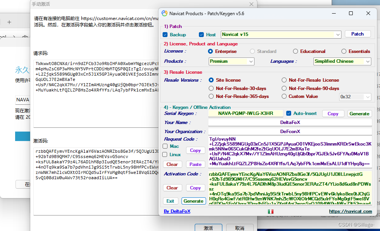Enable the Mac checkbox
The height and width of the screenshot is (231, 380).
165,146
